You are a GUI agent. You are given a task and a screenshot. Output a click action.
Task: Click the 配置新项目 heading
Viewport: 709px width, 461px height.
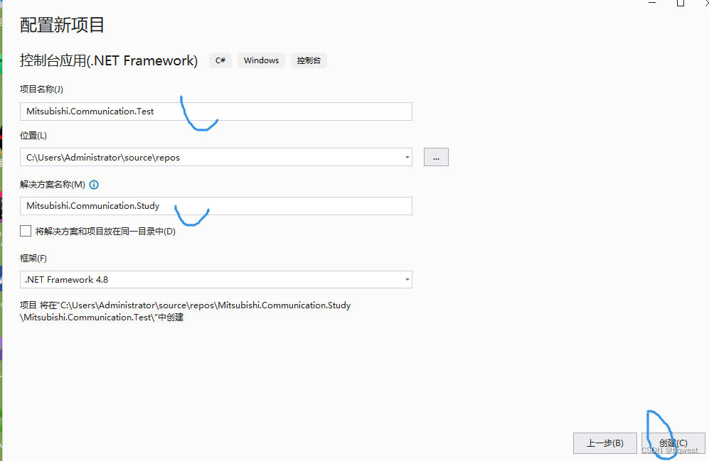pyautogui.click(x=63, y=25)
